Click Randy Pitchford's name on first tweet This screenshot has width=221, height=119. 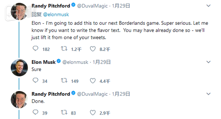click(51, 6)
